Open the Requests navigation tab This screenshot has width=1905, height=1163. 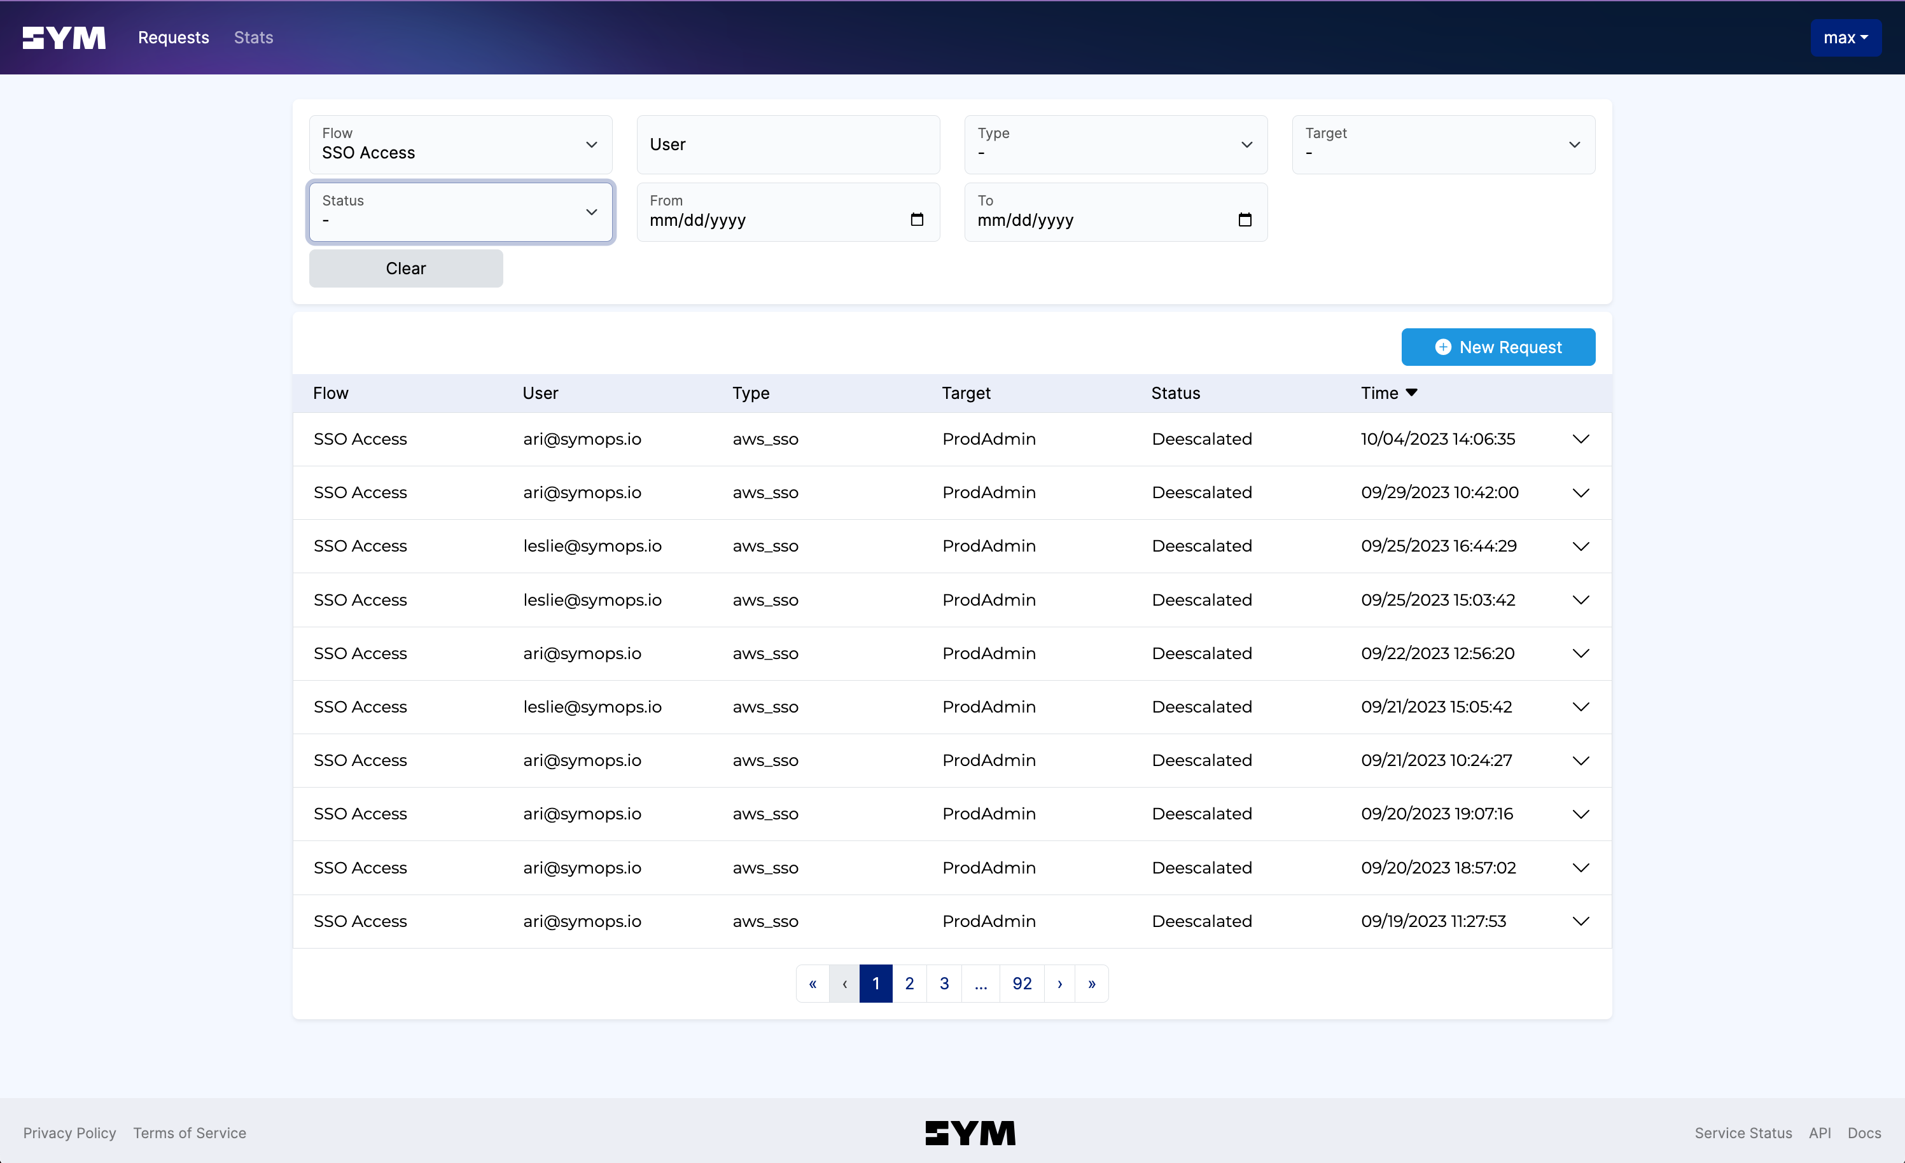click(x=173, y=37)
